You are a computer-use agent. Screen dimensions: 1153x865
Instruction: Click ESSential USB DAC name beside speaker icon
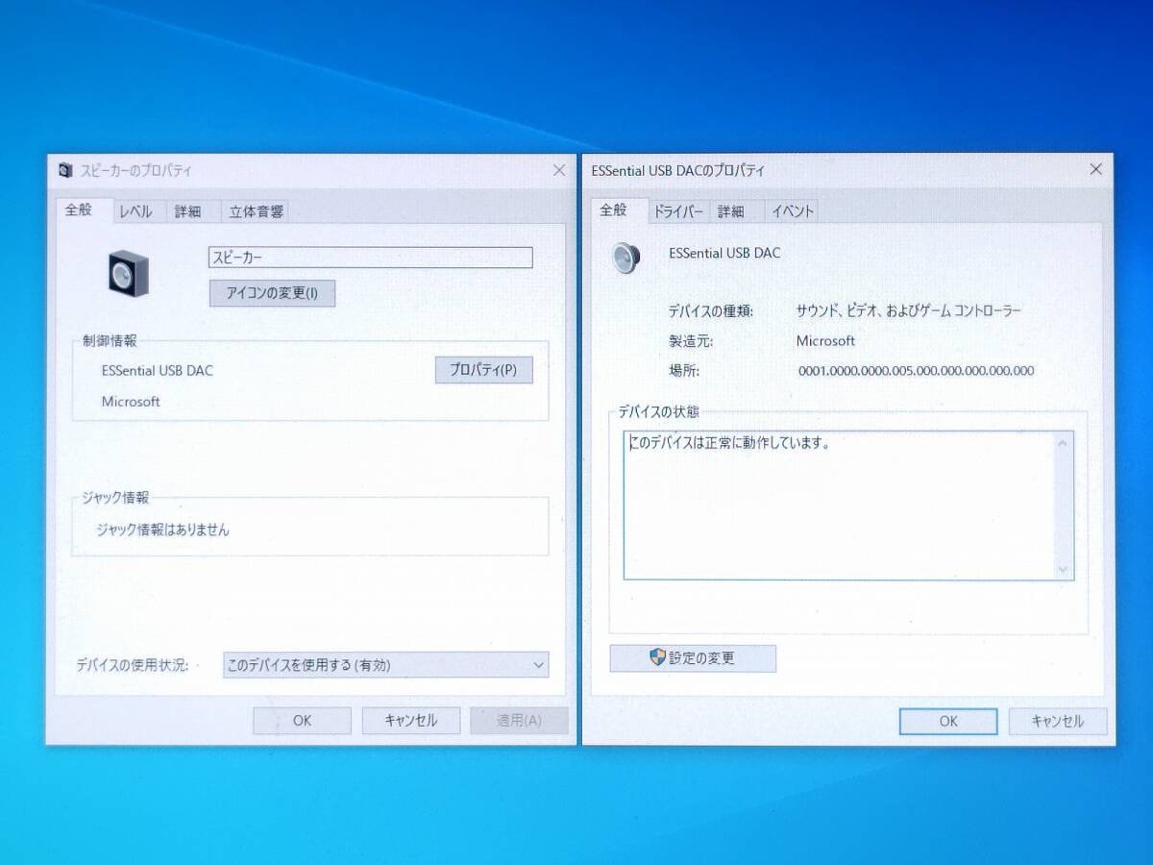[x=724, y=254]
